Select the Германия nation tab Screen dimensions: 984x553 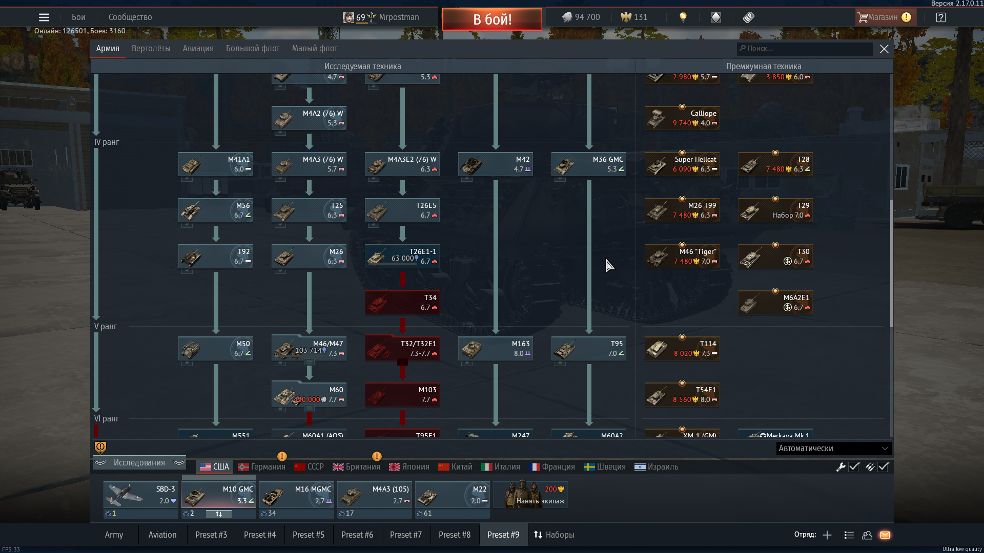coord(261,467)
